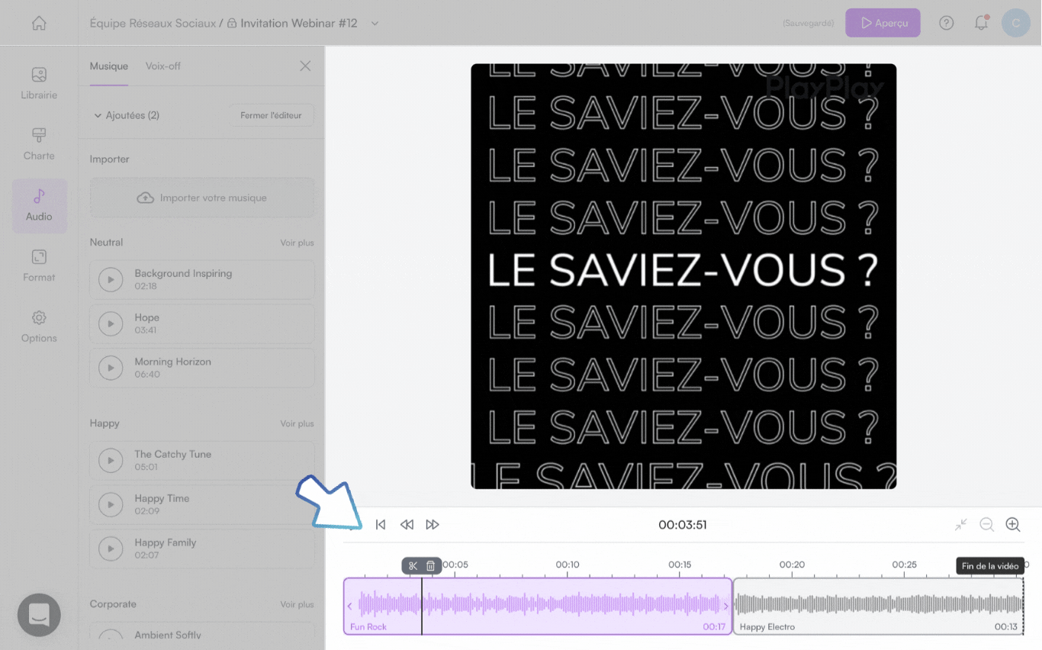Click Importer votre musique upload area

202,198
